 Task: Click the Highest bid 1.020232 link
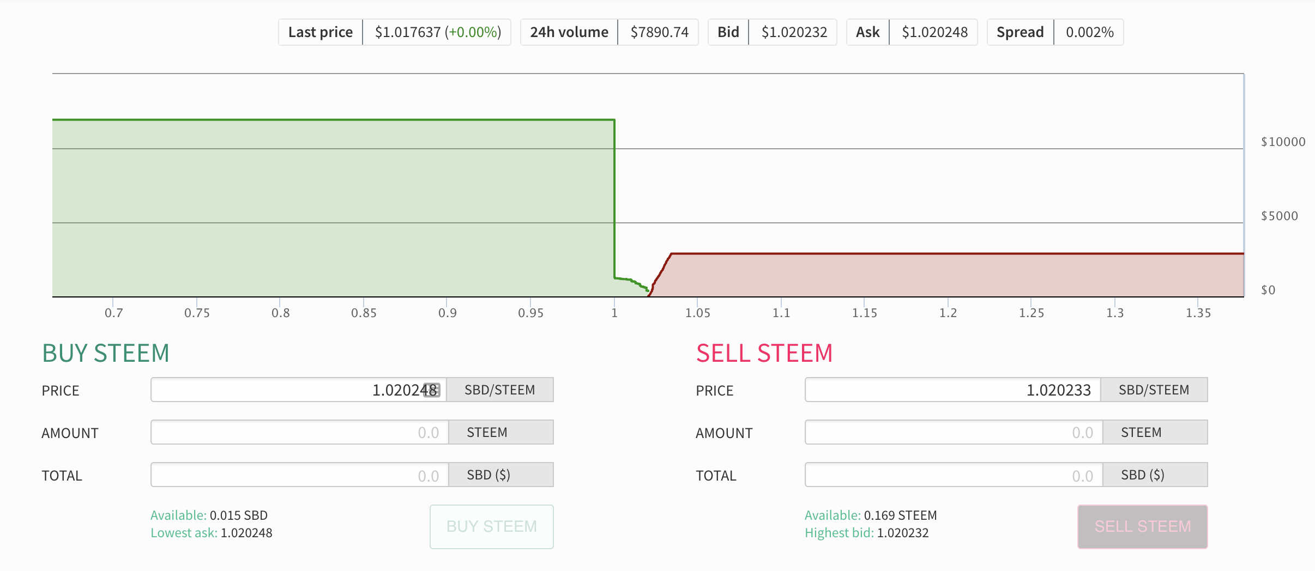pyautogui.click(x=866, y=533)
